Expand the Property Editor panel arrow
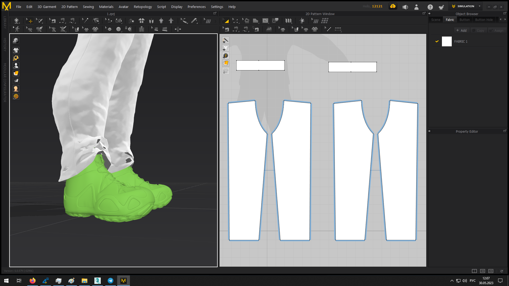509x286 pixels. pyautogui.click(x=429, y=131)
